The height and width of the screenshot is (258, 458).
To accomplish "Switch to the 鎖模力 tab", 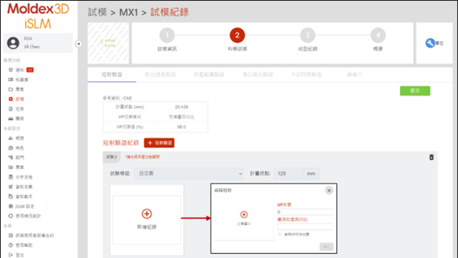I will (x=355, y=75).
